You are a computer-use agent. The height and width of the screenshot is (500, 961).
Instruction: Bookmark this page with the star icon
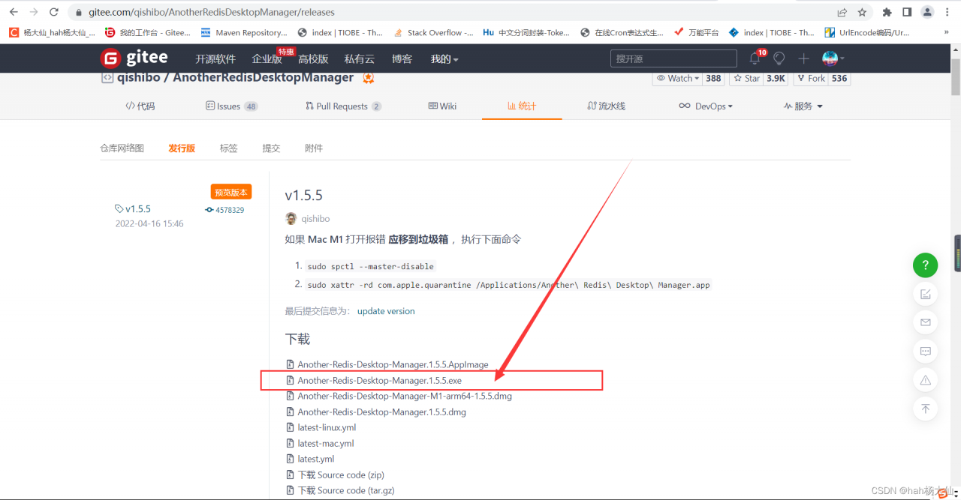coord(862,12)
